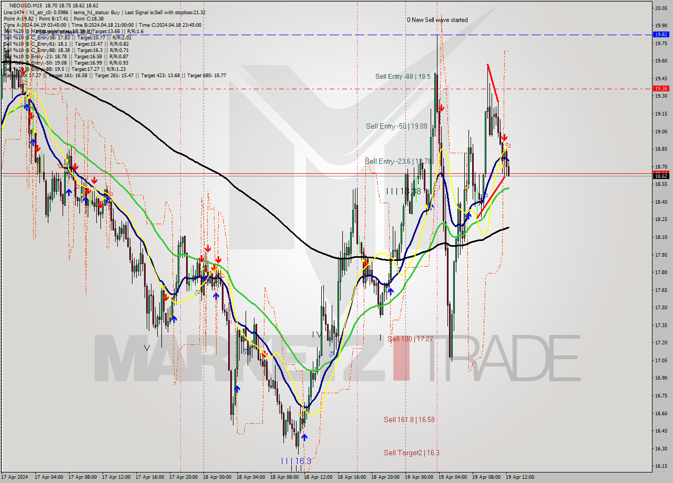Select the 'Sell Entry -23.6 | 18.78' label
This screenshot has width=673, height=483.
click(x=398, y=161)
